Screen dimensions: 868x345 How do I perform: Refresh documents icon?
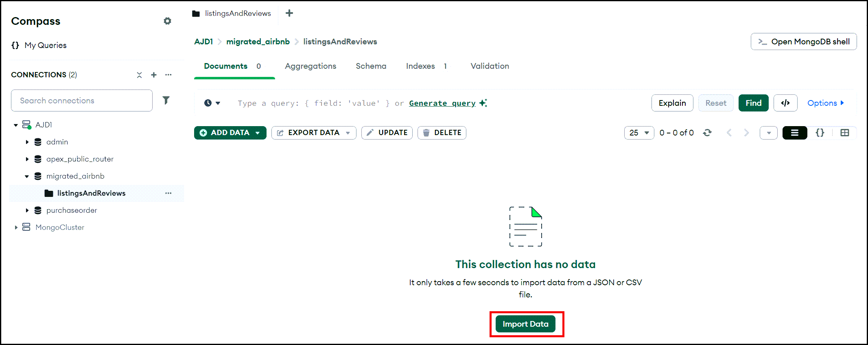pyautogui.click(x=707, y=133)
